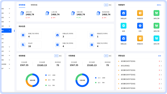Image resolution: width=167 pixels, height=94 pixels.
Task: Launch the cyan 收款 shortcut icon
Action: [124, 26]
